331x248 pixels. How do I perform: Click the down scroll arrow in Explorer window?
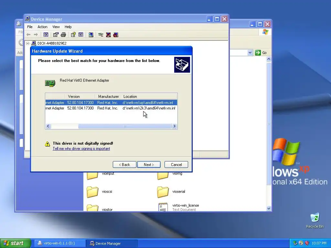pyautogui.click(x=269, y=208)
